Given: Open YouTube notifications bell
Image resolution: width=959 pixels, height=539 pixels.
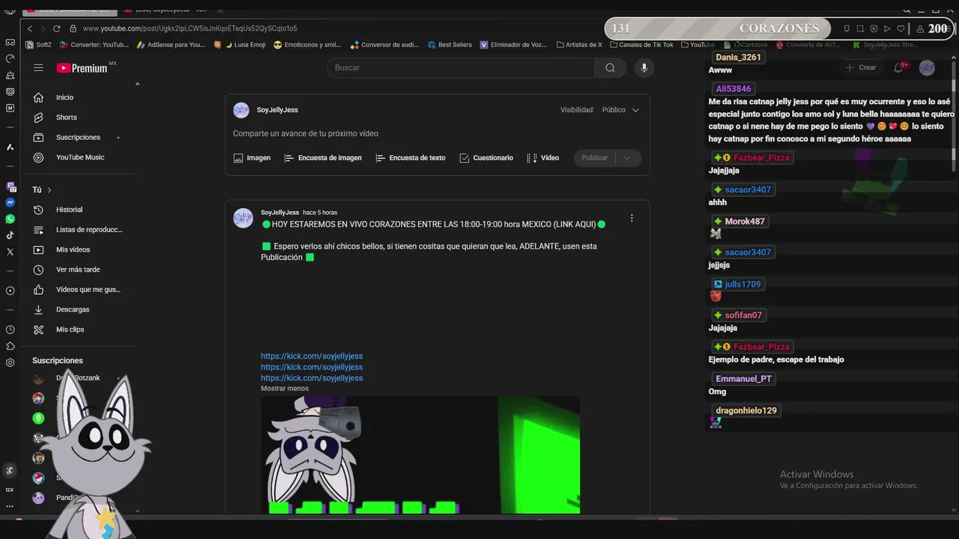Looking at the screenshot, I should pyautogui.click(x=898, y=67).
